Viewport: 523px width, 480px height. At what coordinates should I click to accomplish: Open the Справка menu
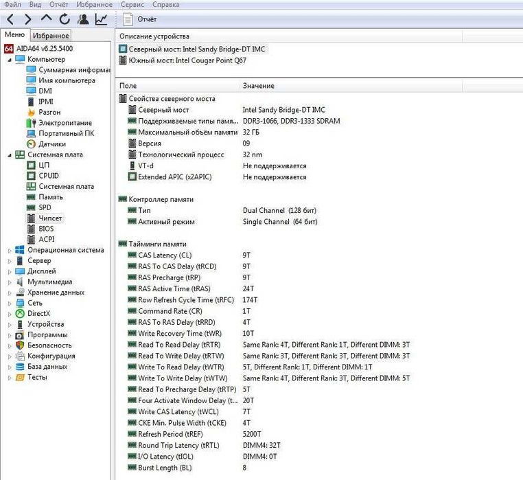[x=166, y=5]
